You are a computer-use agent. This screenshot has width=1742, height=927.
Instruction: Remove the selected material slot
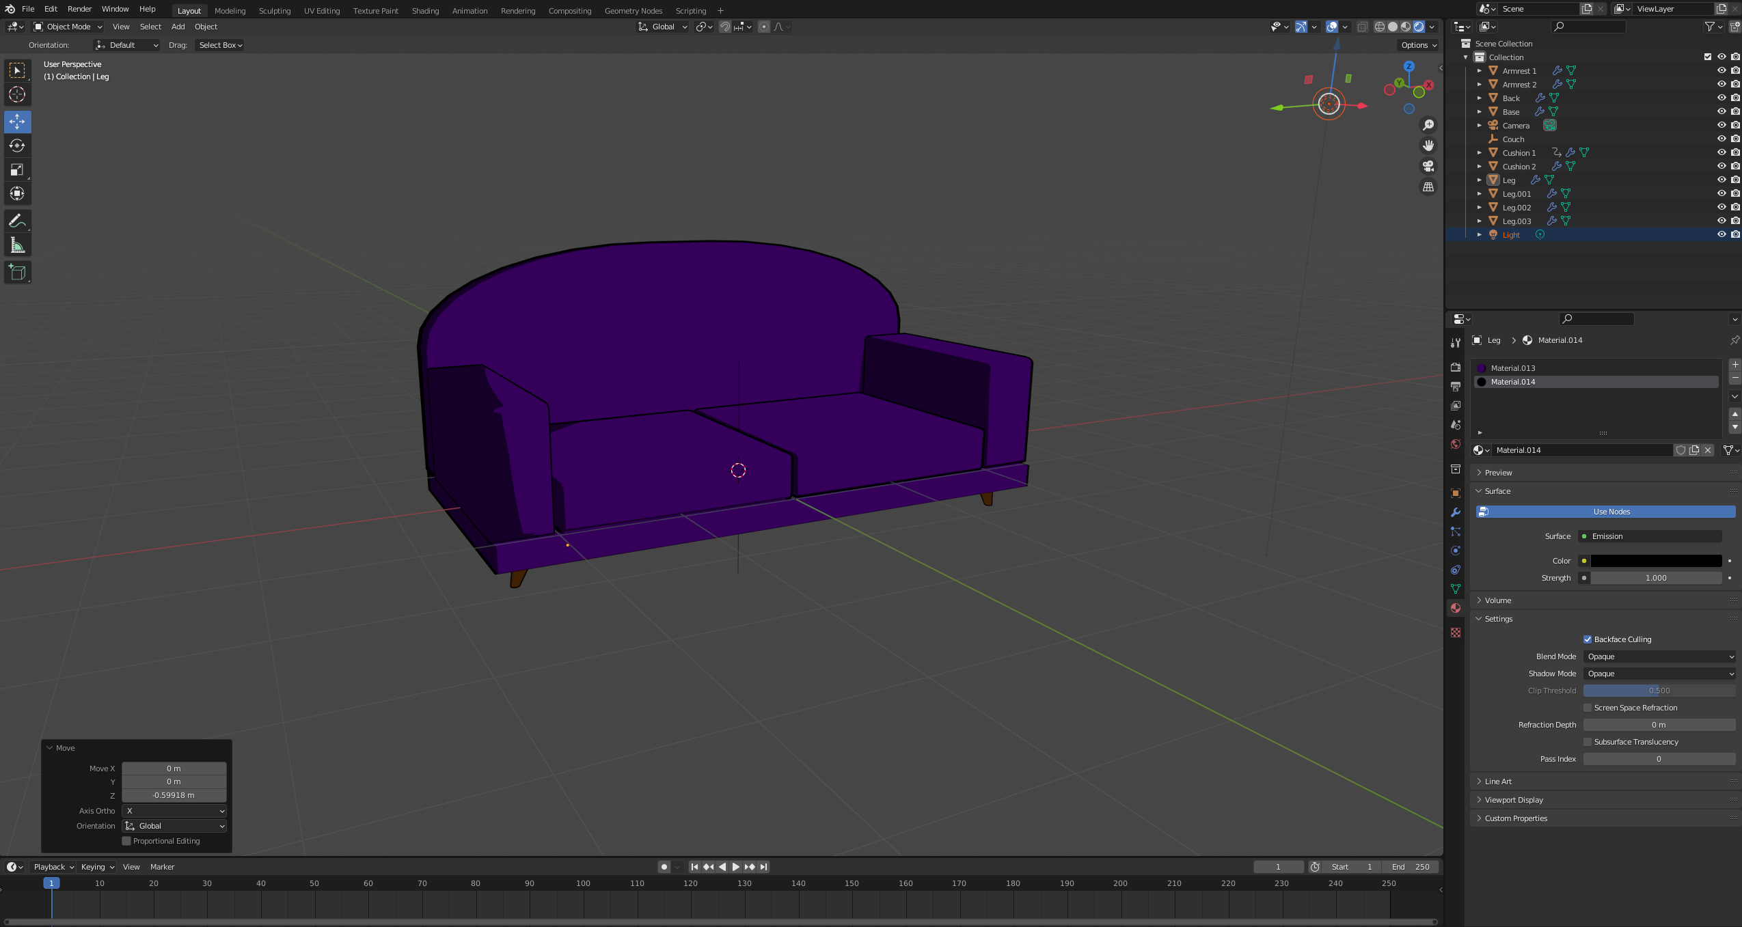click(1734, 378)
